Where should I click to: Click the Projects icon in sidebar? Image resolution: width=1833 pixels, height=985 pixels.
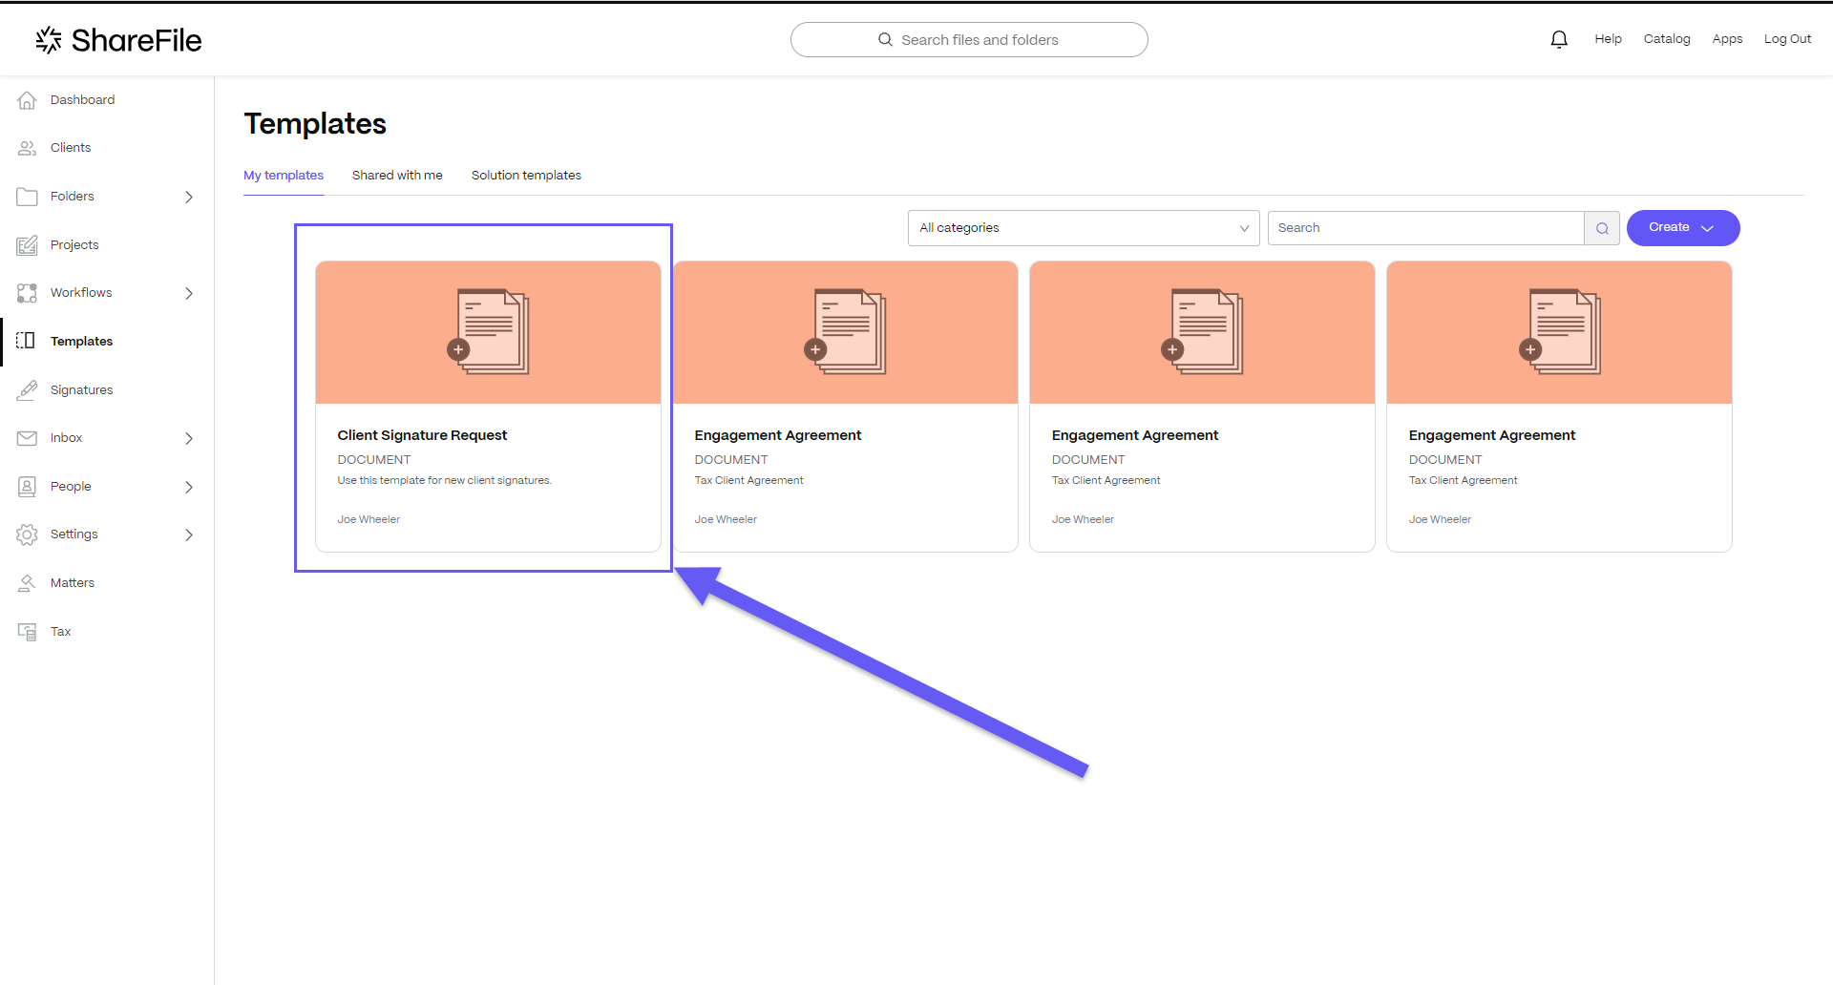coord(27,245)
